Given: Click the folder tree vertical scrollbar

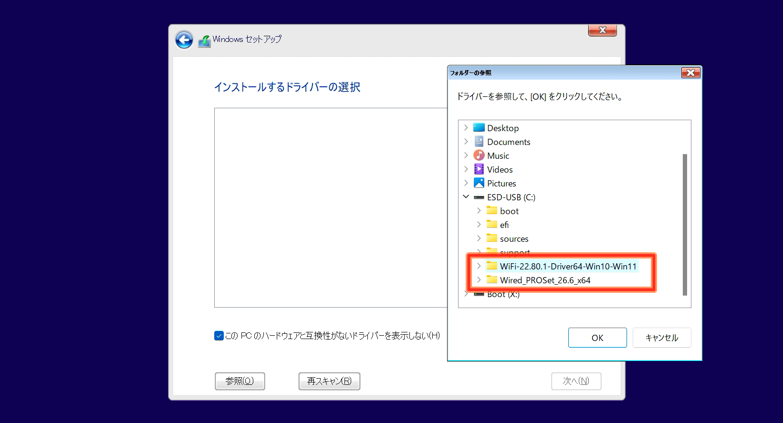Looking at the screenshot, I should point(685,224).
